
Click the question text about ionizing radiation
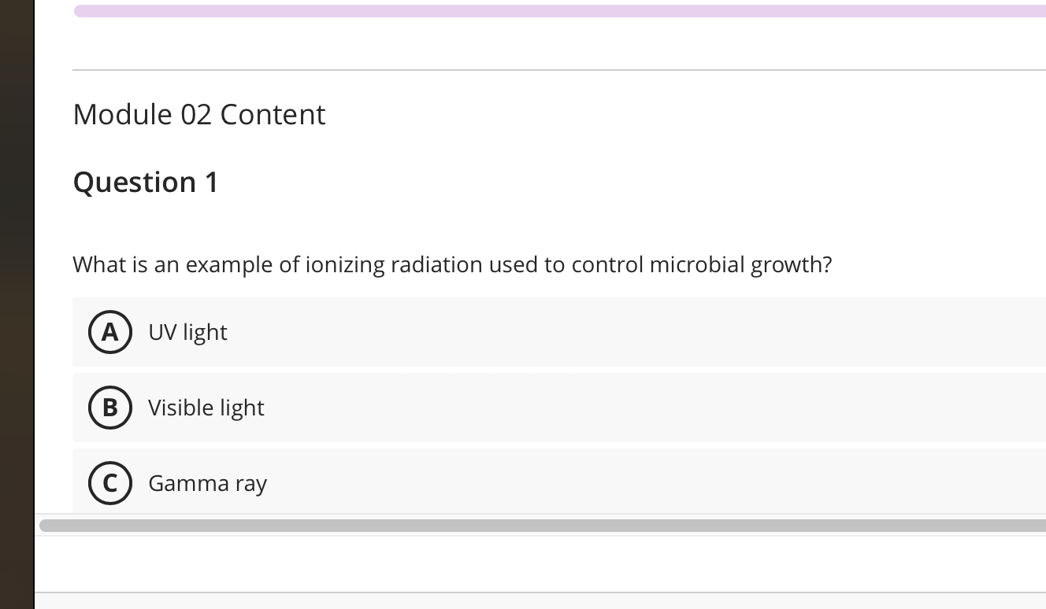click(x=452, y=264)
